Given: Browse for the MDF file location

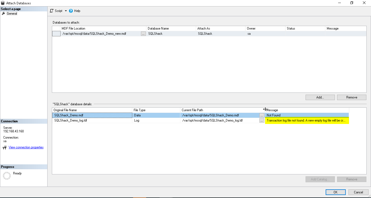Looking at the screenshot, I should tap(143, 34).
